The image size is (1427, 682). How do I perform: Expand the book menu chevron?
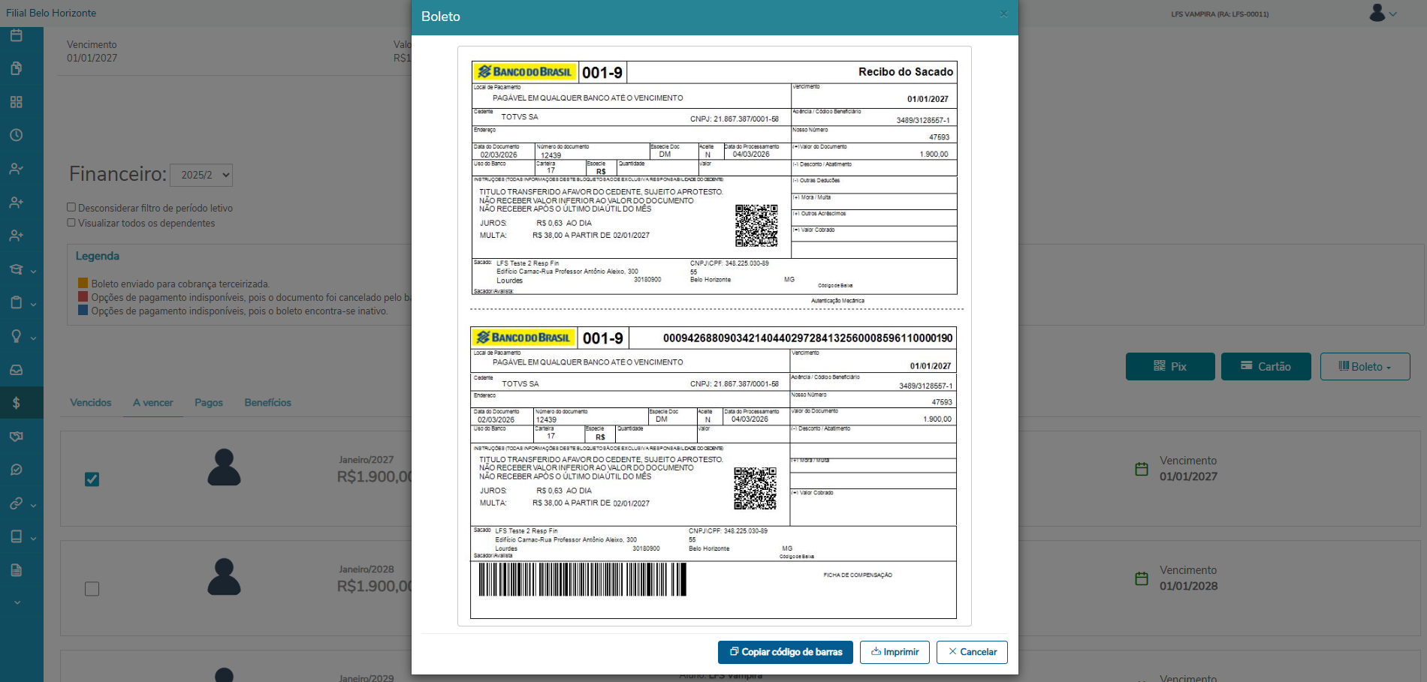33,539
